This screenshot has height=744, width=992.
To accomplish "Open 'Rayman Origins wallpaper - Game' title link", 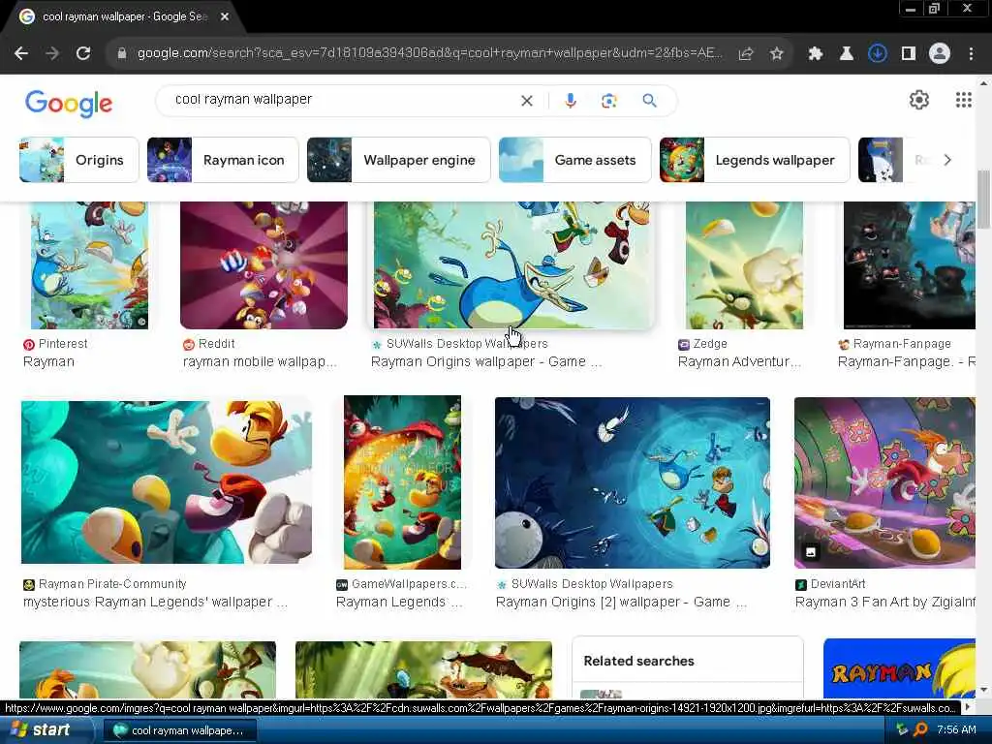I will [486, 362].
